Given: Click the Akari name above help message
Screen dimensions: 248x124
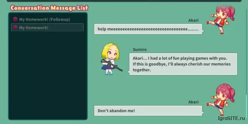Looking at the screenshot, I should point(194,20).
